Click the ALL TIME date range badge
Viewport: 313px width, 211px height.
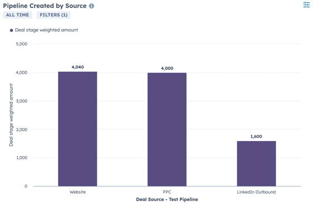[x=17, y=15]
